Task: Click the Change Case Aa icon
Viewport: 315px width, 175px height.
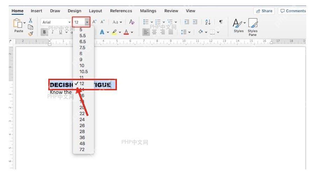Action: (x=115, y=22)
